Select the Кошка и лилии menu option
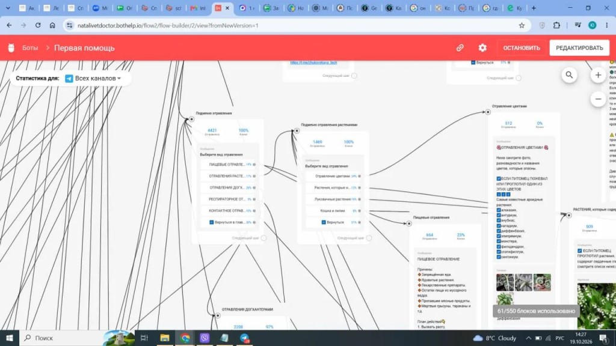This screenshot has width=616, height=346. 334,211
